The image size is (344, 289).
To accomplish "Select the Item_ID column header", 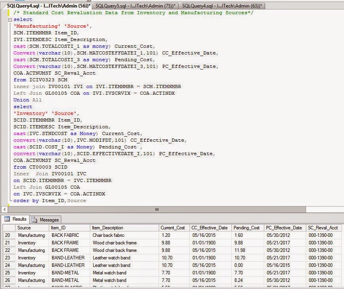I will (70, 228).
